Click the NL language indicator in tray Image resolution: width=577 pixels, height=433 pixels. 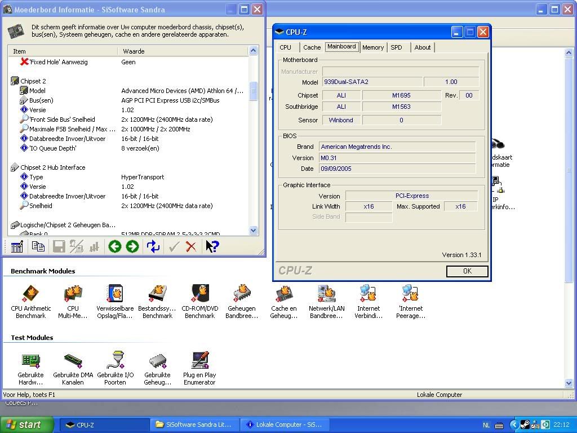tap(486, 425)
